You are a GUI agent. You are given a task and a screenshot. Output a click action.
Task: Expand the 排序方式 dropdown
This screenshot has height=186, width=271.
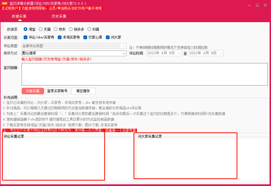coord(74,53)
